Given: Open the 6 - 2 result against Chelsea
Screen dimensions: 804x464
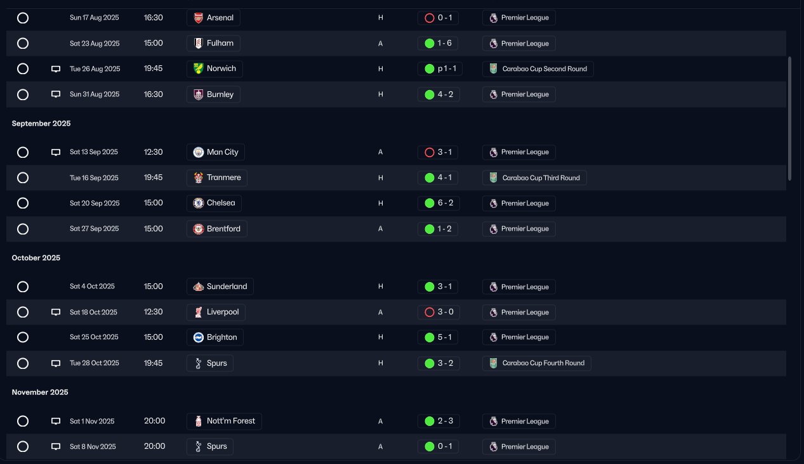Looking at the screenshot, I should click(438, 203).
